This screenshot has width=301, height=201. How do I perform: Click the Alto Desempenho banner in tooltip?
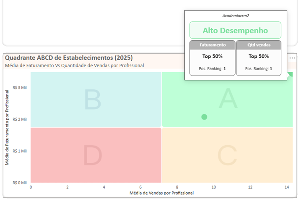tap(235, 31)
